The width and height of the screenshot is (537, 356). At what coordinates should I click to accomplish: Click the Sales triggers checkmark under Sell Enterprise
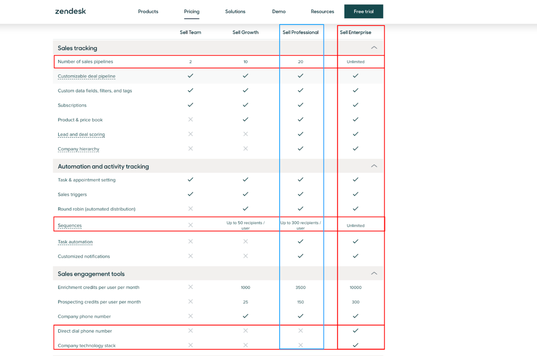tap(355, 194)
